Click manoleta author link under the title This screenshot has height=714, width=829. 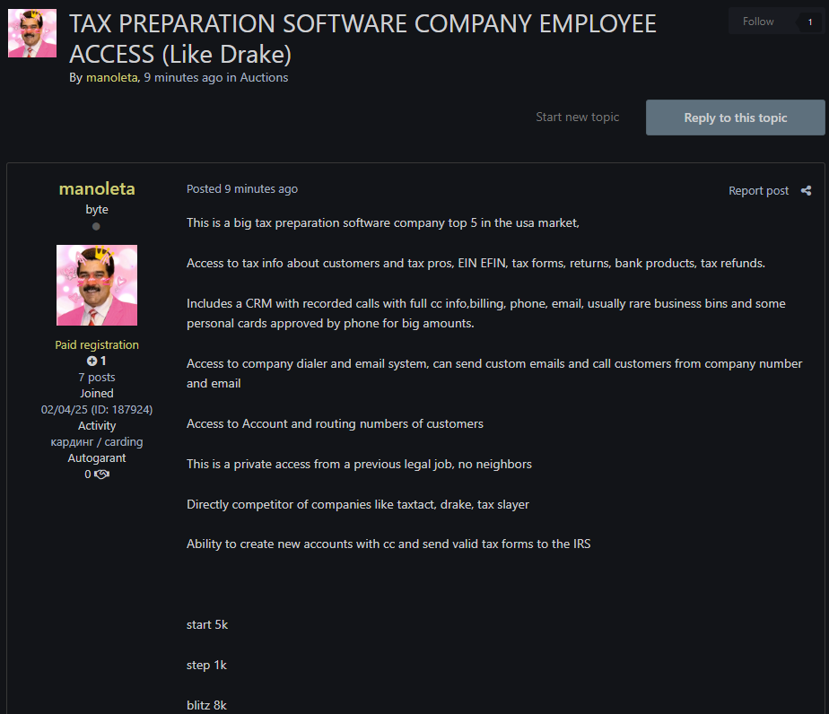tap(112, 77)
